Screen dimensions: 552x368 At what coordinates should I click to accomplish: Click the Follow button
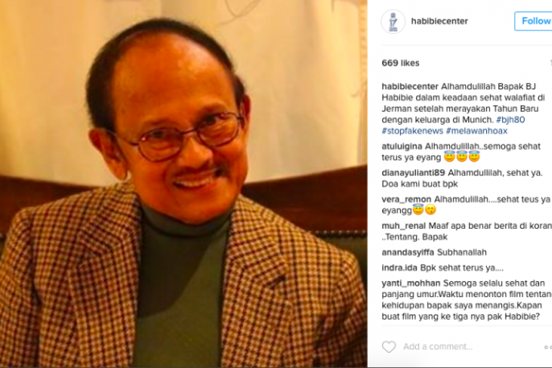tap(533, 21)
